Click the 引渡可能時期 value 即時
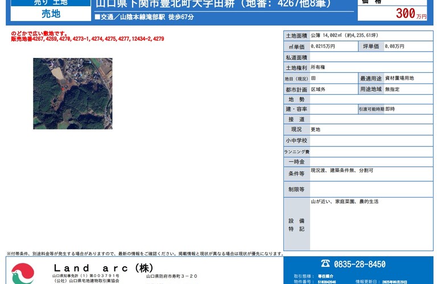437x284 pixels. click(x=390, y=109)
